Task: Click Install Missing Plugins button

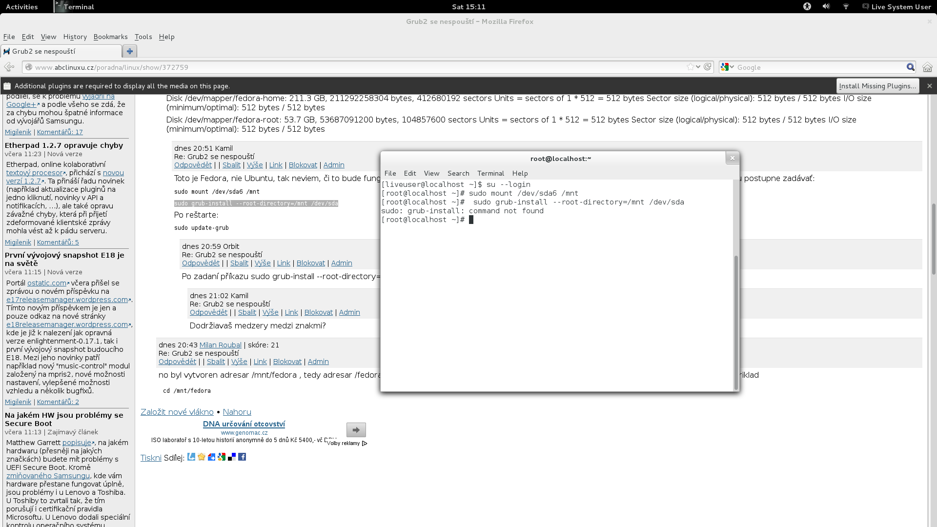Action: (x=877, y=86)
